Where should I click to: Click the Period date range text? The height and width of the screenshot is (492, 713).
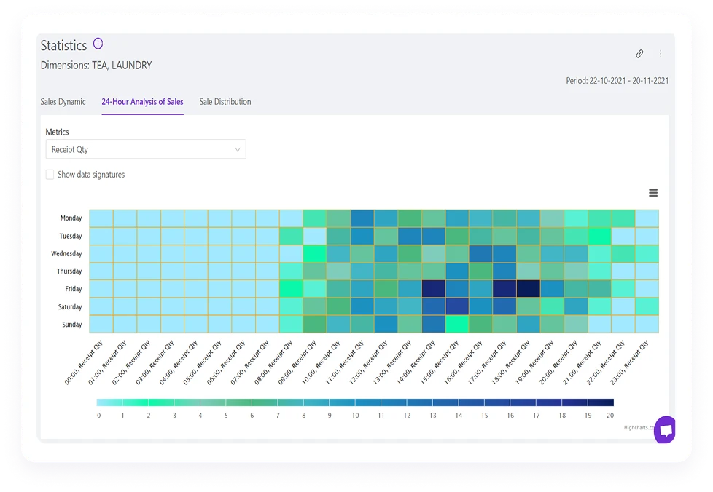pyautogui.click(x=618, y=81)
